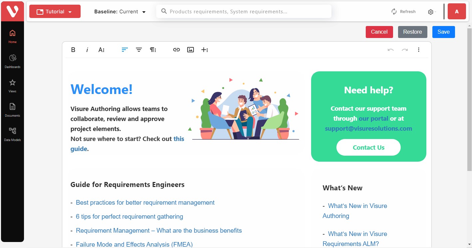Save the home page edits
This screenshot has width=472, height=248.
(x=444, y=32)
